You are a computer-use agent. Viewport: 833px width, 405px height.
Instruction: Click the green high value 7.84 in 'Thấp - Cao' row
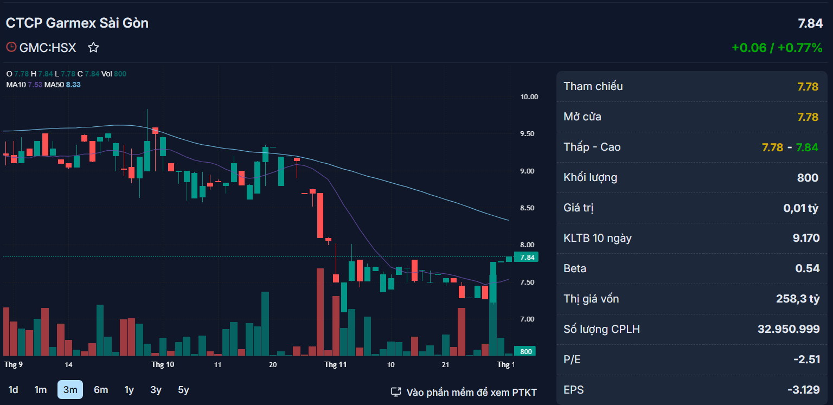[807, 147]
